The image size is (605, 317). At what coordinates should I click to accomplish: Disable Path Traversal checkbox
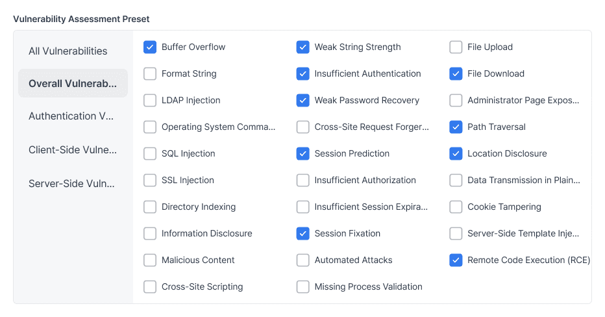click(x=456, y=127)
